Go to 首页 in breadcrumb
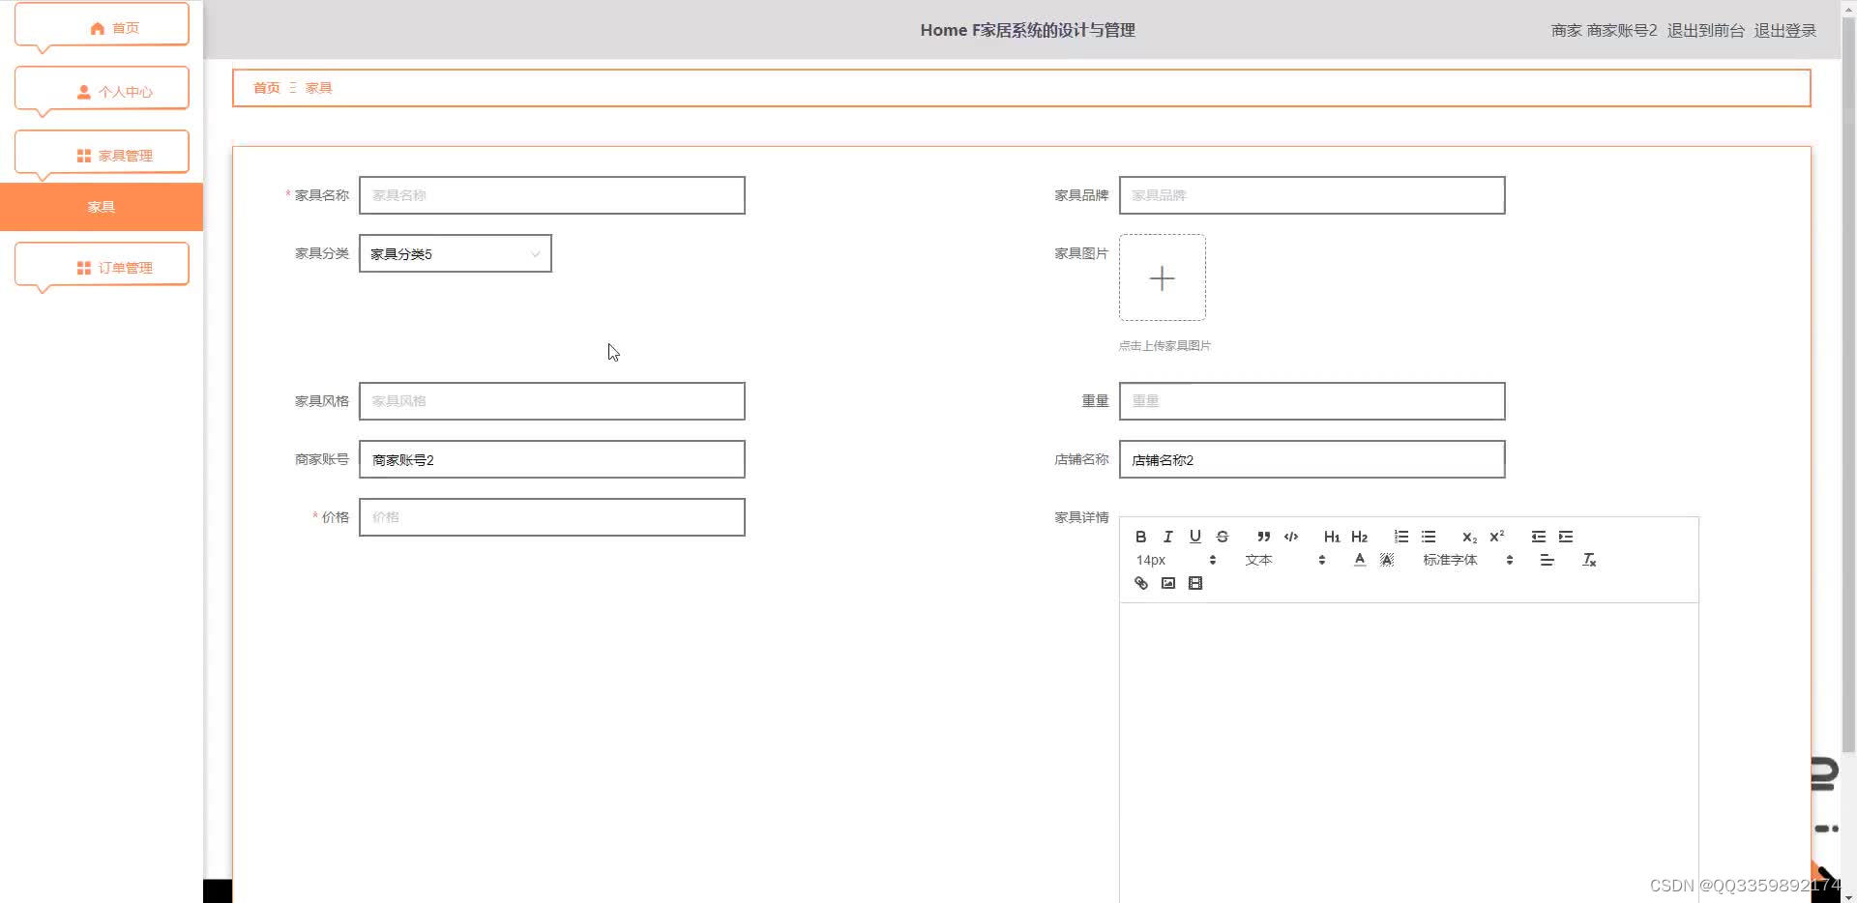This screenshot has height=903, width=1857. click(x=266, y=88)
